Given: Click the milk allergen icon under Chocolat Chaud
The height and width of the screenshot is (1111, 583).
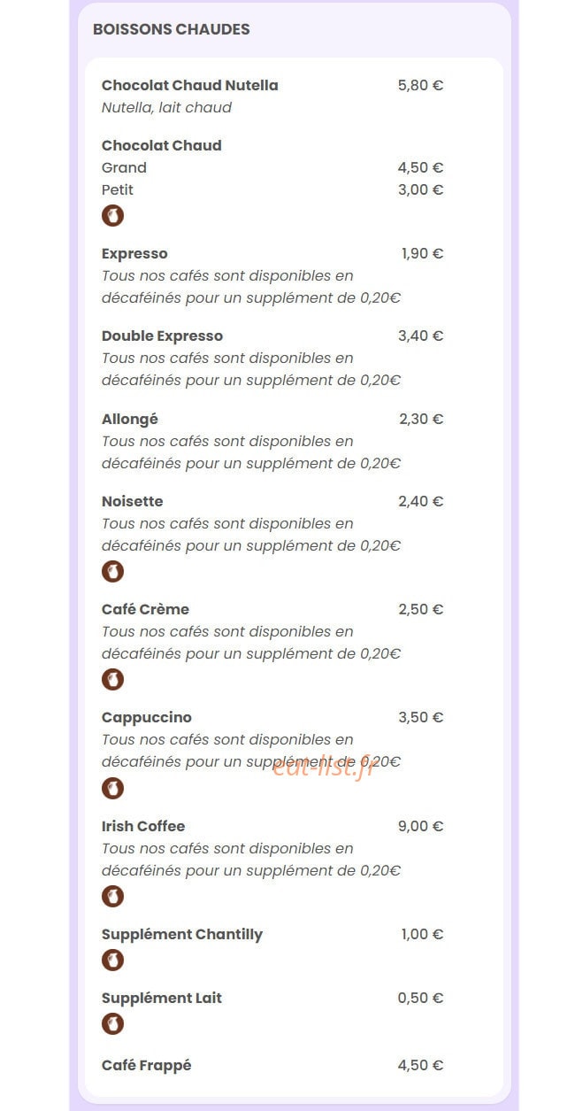Looking at the screenshot, I should coord(112,215).
